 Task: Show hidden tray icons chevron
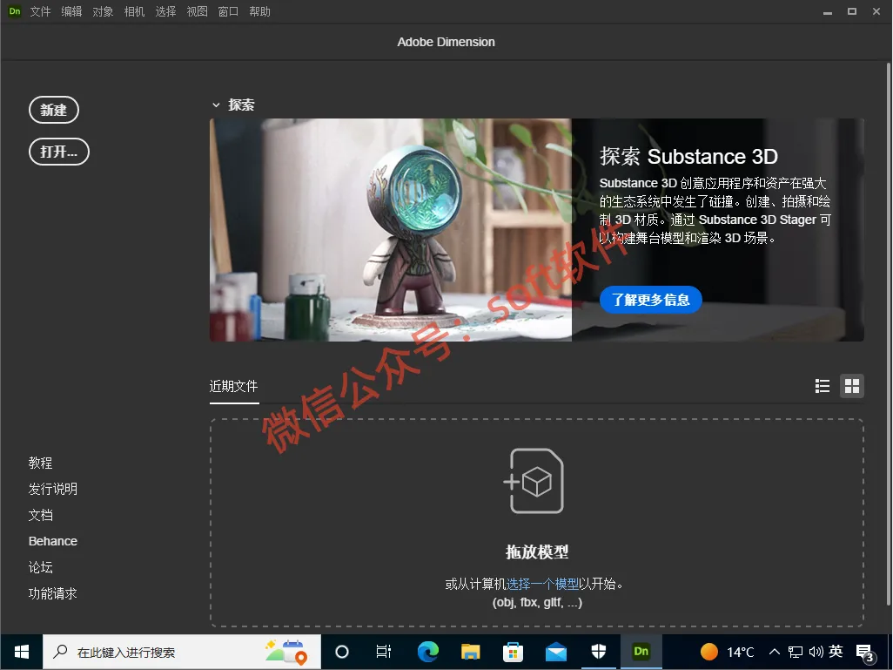pyautogui.click(x=774, y=652)
